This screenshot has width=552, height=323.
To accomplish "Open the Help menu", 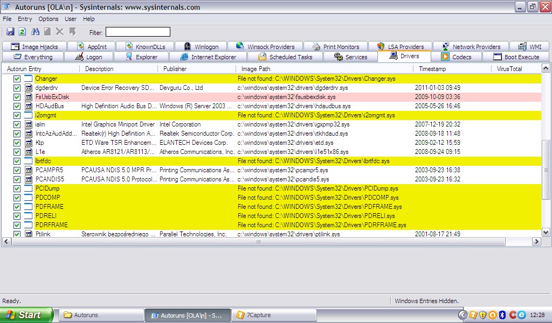I will [x=89, y=19].
